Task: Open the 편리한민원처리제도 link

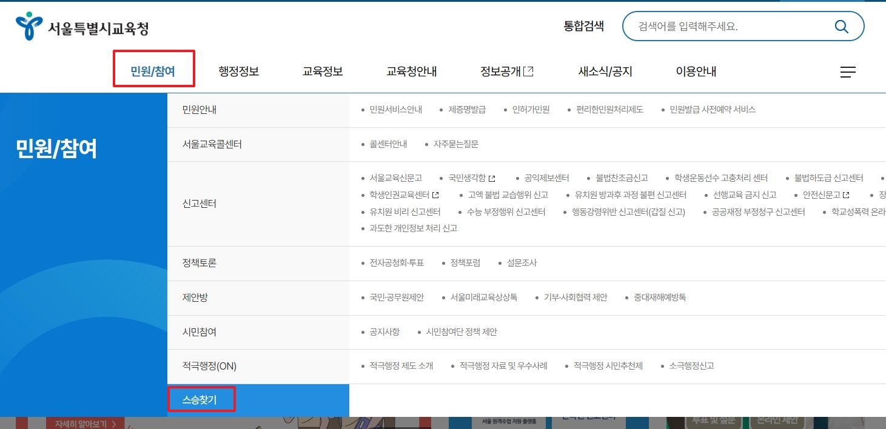Action: [x=609, y=110]
